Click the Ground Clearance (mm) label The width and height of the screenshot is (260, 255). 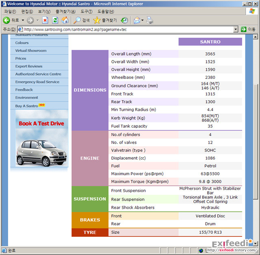coord(134,86)
